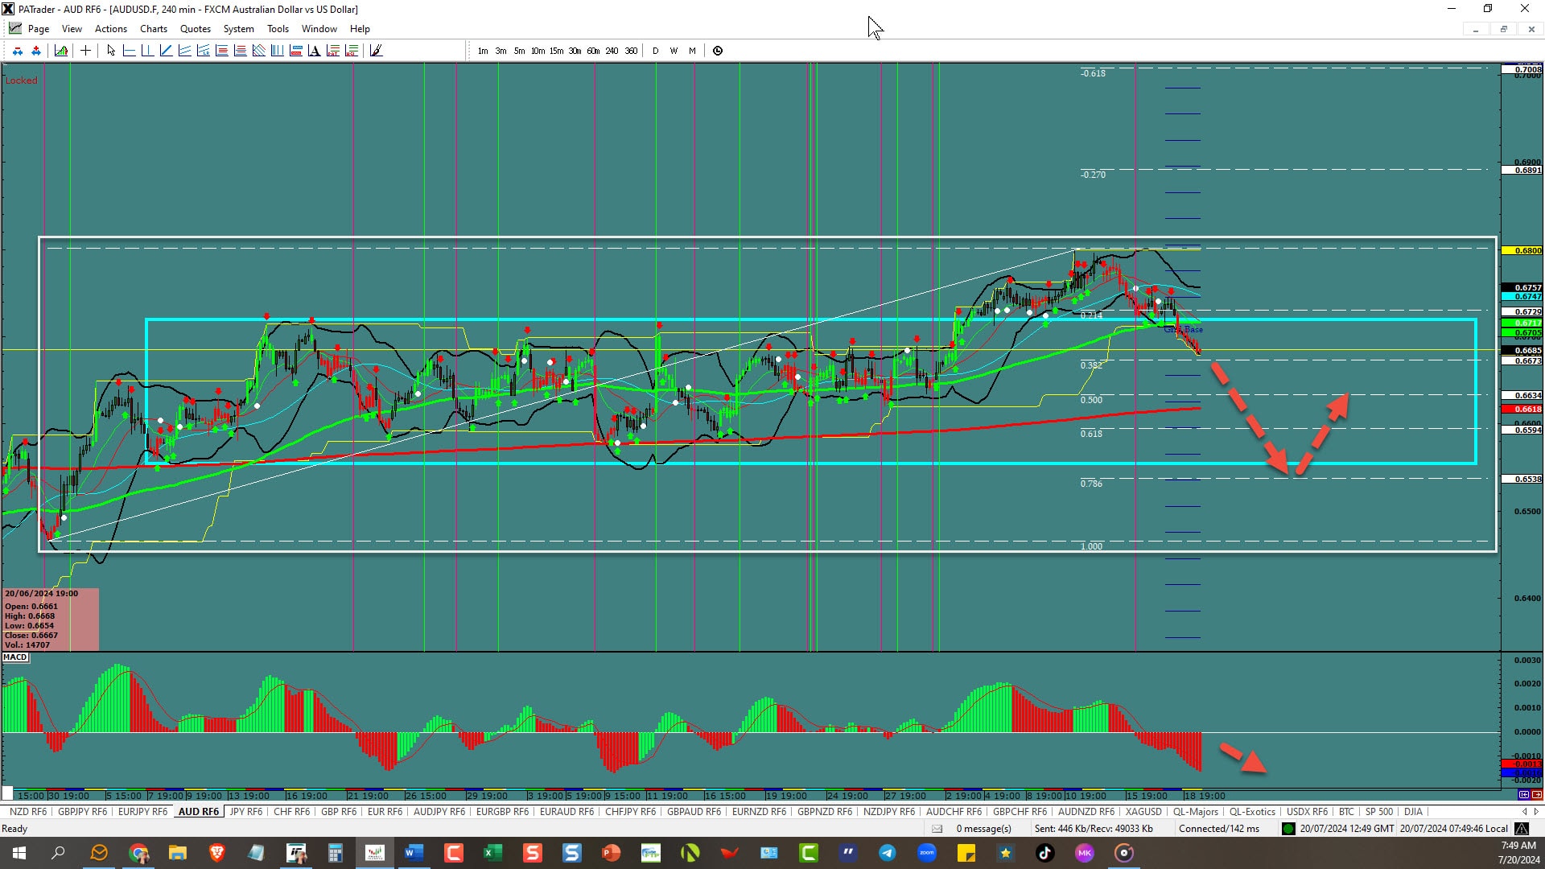Switch to BTC tab

(x=1346, y=812)
